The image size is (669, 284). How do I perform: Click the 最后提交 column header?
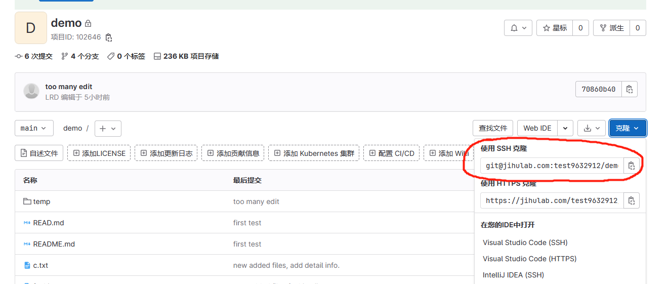coord(247,180)
